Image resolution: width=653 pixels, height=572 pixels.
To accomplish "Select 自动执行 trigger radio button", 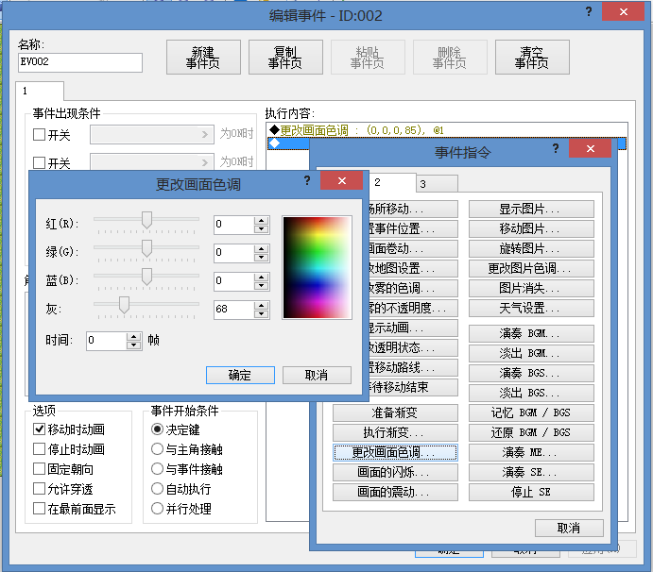I will click(x=157, y=489).
